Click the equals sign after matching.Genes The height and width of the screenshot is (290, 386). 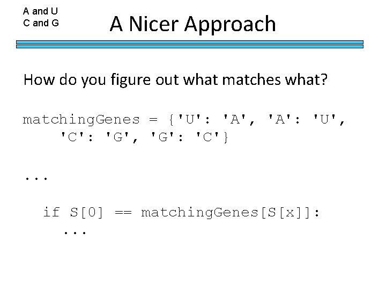(x=153, y=120)
